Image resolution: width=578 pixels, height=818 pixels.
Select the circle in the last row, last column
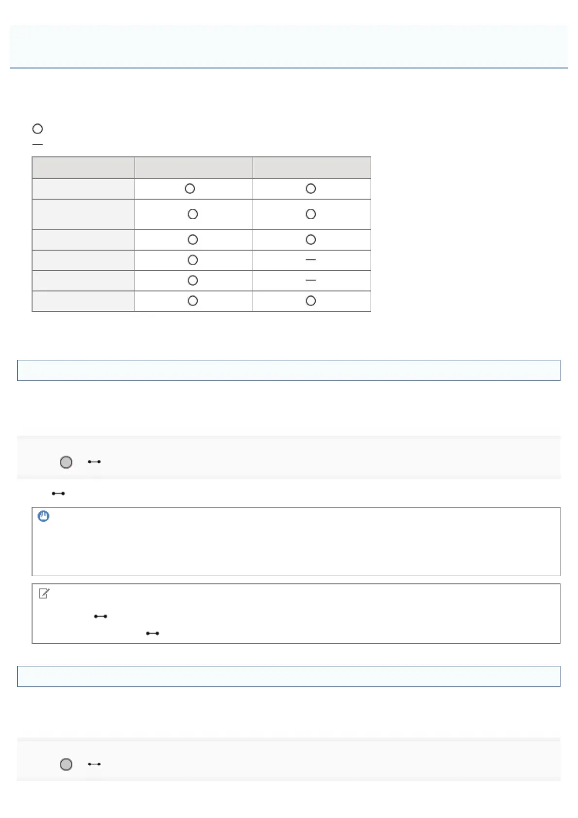311,301
